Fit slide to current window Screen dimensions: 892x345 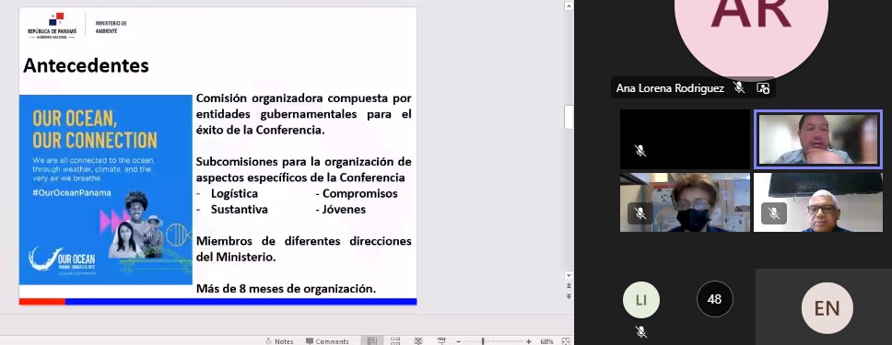566,341
